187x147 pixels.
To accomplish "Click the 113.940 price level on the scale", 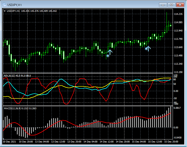I will pyautogui.click(x=178, y=31).
